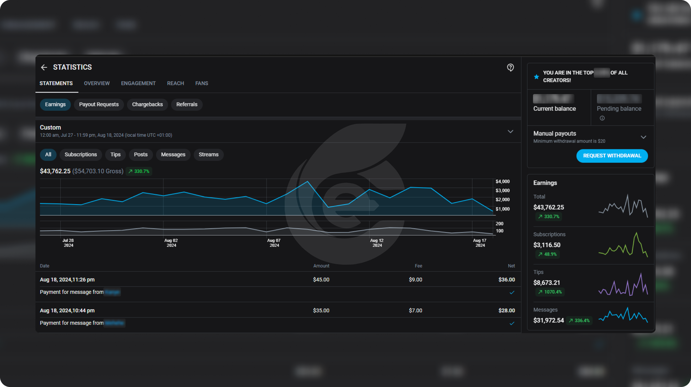The image size is (691, 387).
Task: Open the Payout Requests section
Action: pyautogui.click(x=99, y=104)
